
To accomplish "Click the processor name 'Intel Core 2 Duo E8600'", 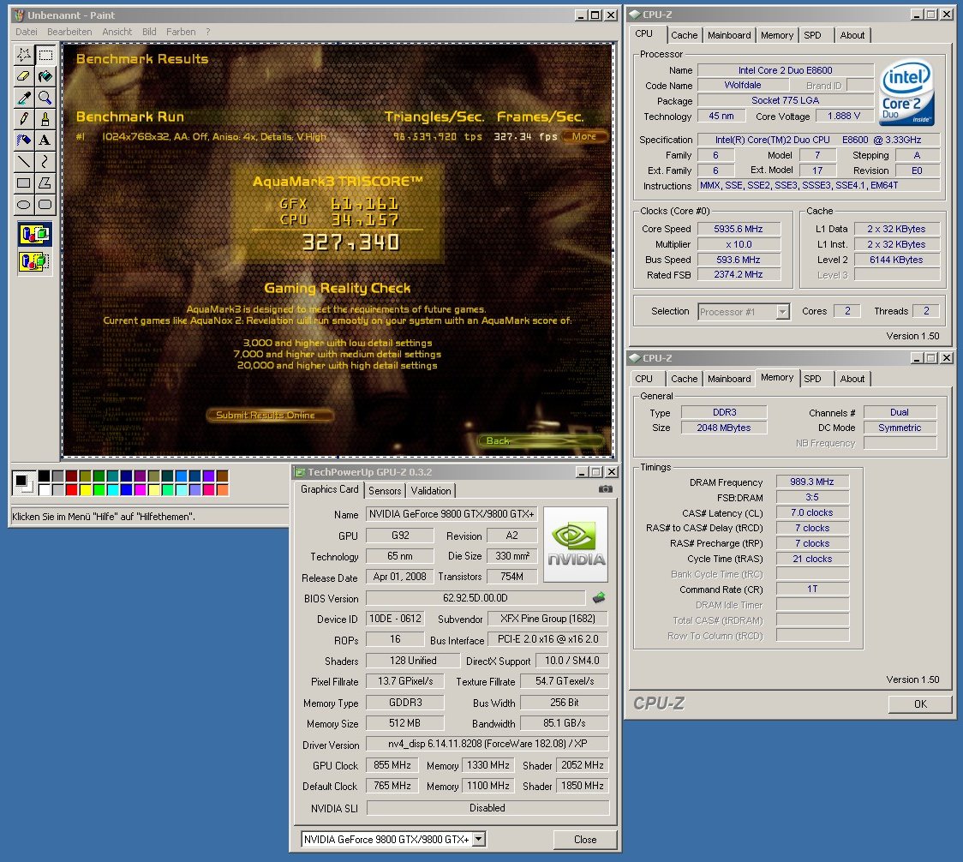I will (786, 70).
